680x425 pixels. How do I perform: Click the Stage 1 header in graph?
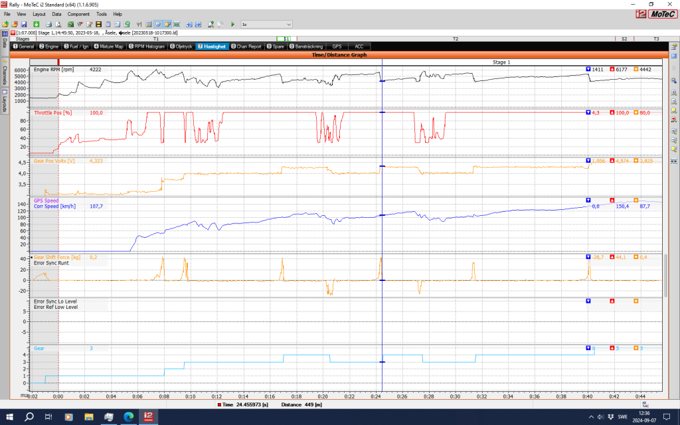[x=501, y=62]
